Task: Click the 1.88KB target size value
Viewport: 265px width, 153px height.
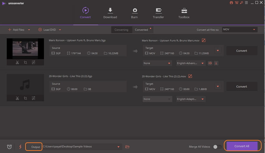Action: click(203, 89)
